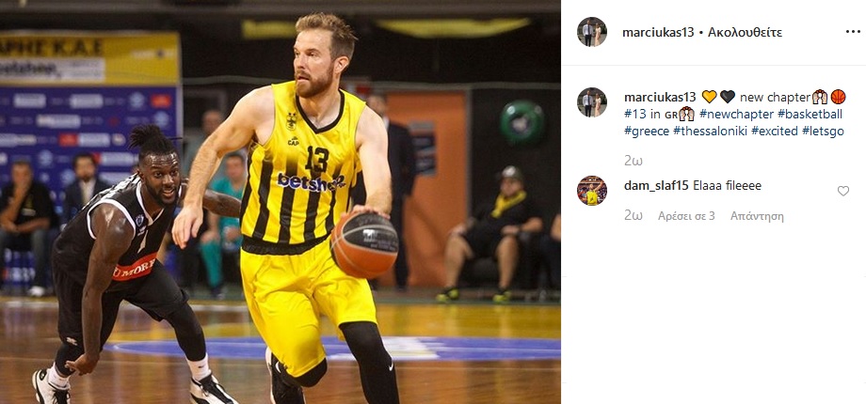Like the dam_slaf15 comment with heart icon
866x404 pixels.
(842, 191)
